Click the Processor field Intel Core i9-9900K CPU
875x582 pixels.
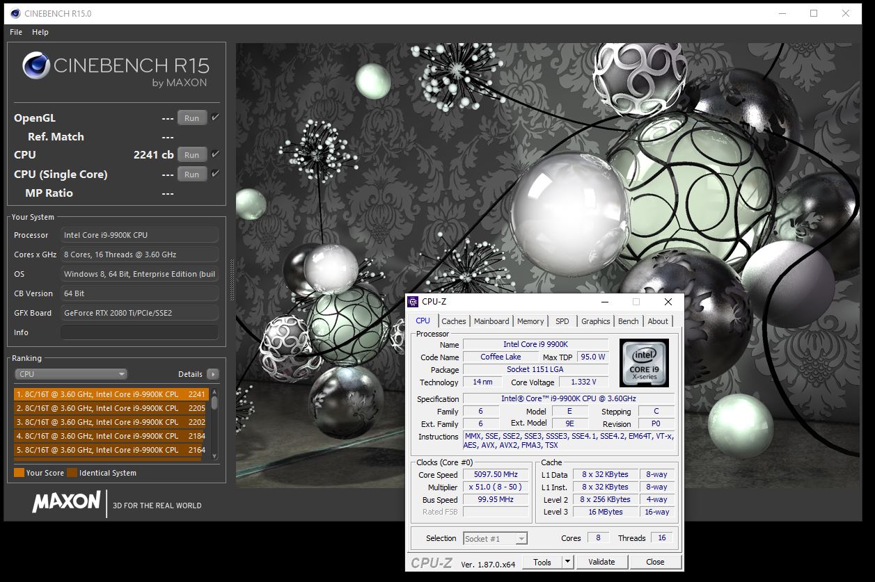139,235
